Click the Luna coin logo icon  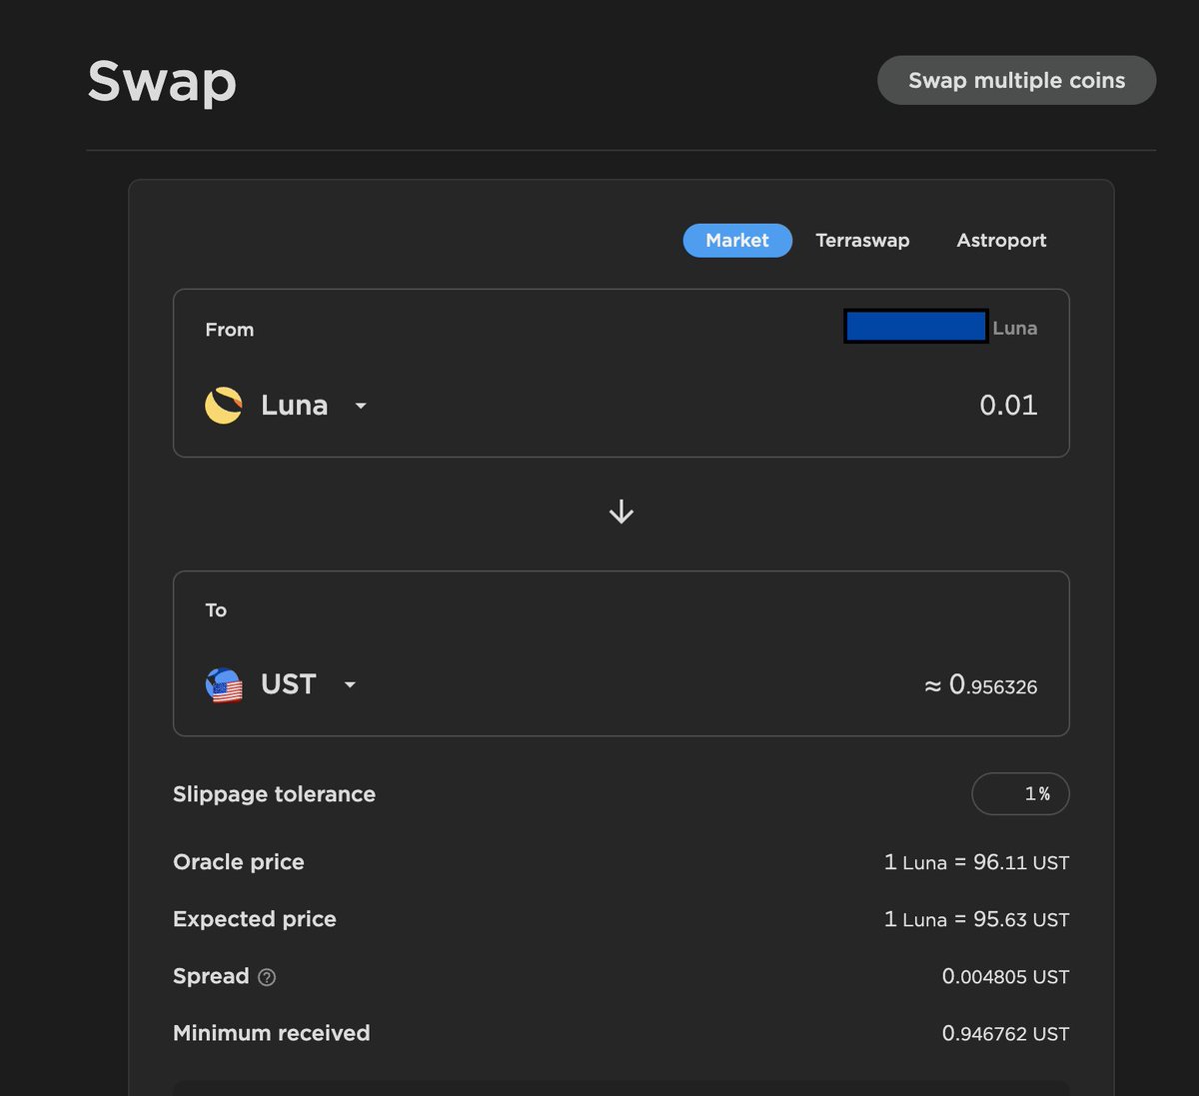(224, 406)
